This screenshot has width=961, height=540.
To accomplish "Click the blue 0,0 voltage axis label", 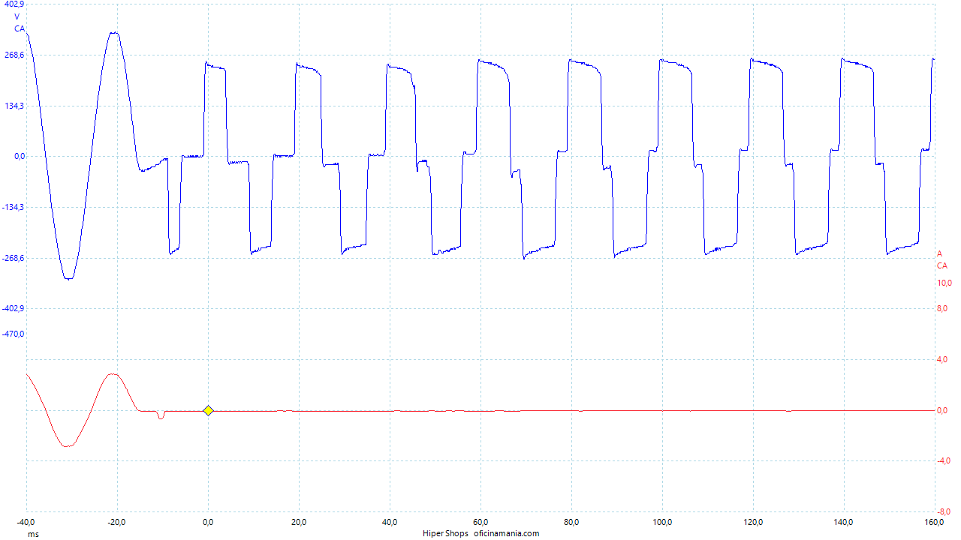I will click(19, 157).
